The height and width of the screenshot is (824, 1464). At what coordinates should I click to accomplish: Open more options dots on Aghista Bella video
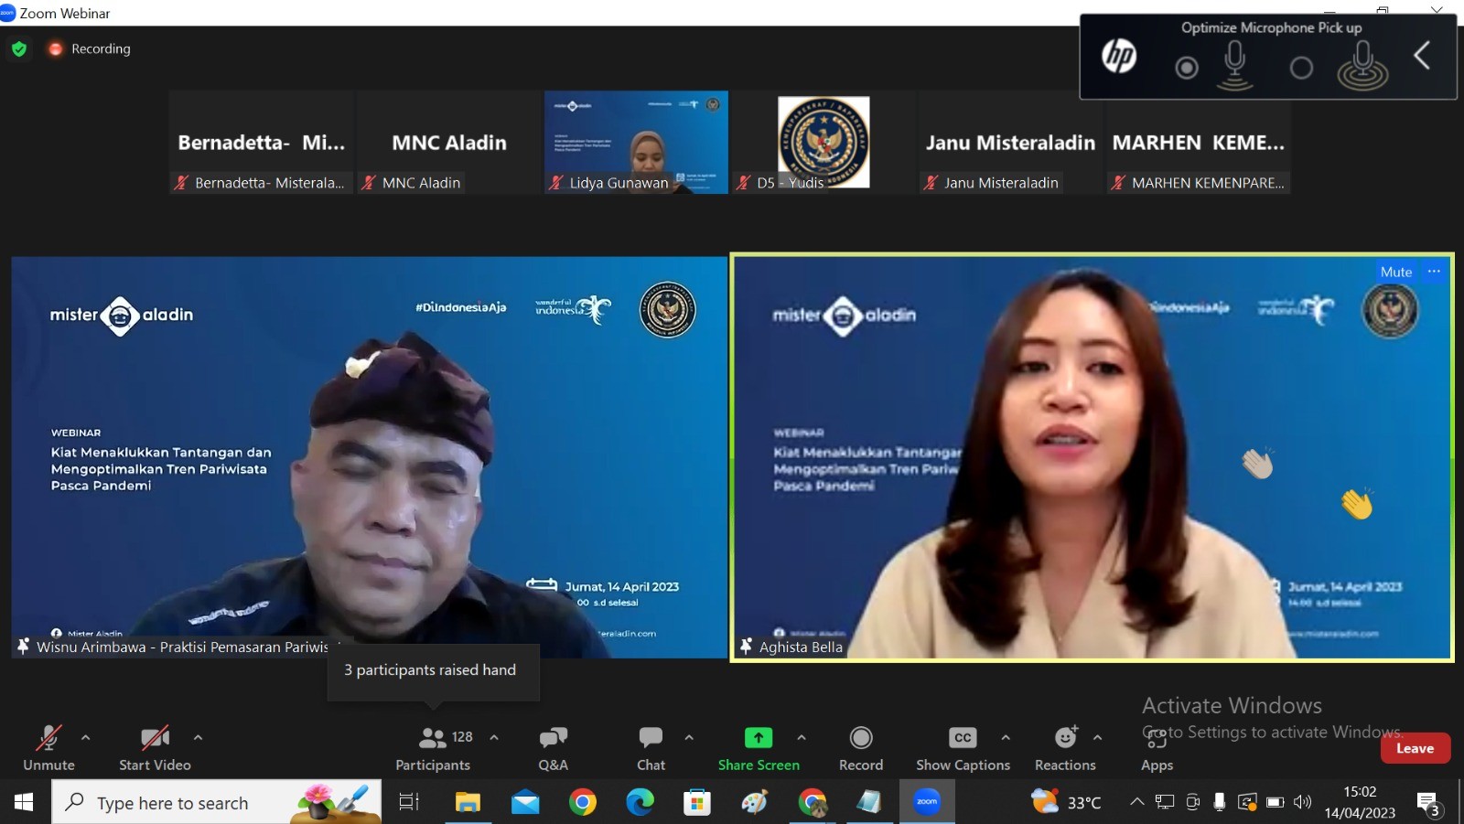[1434, 272]
